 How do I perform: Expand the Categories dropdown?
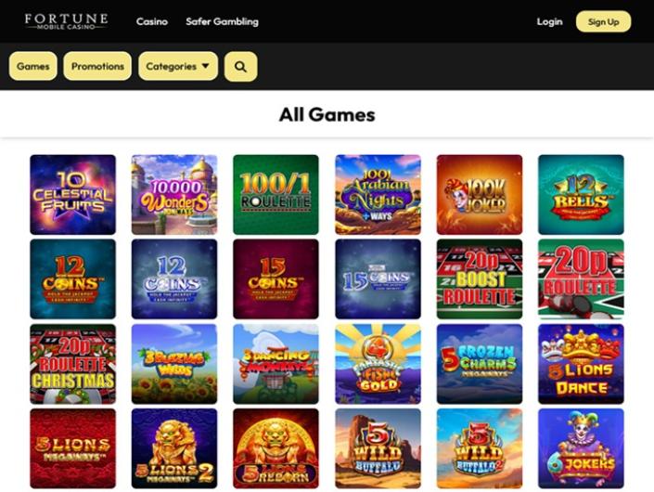178,66
